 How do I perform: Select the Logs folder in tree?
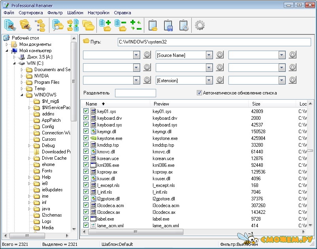[x=47, y=221]
